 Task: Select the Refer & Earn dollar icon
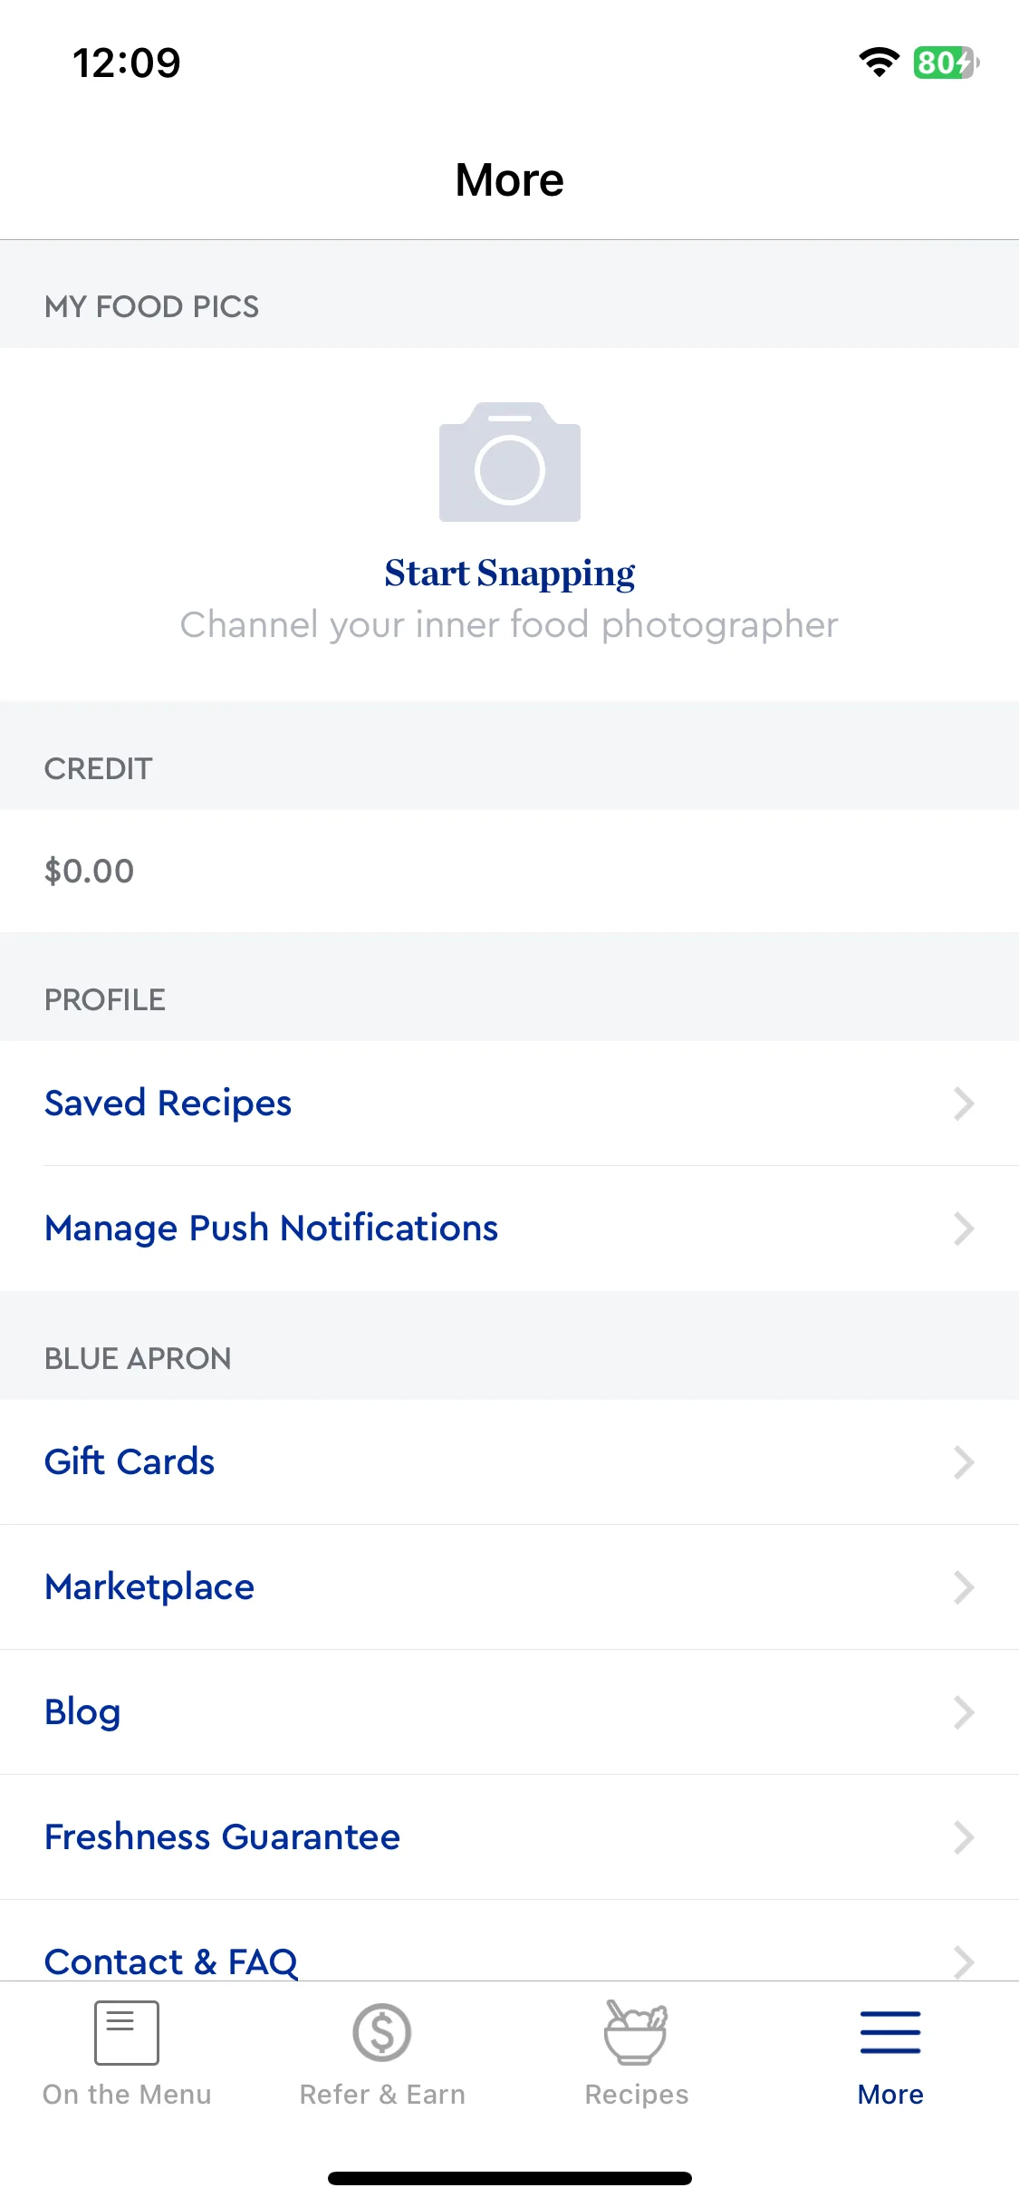click(382, 2032)
